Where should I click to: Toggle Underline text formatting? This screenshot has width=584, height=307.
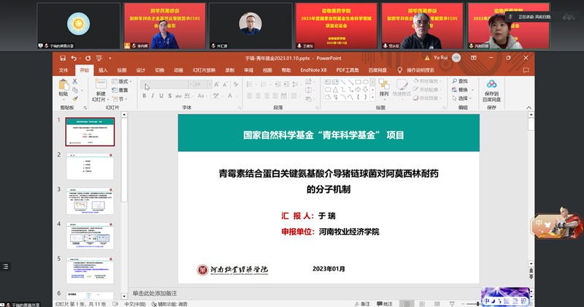click(x=162, y=95)
